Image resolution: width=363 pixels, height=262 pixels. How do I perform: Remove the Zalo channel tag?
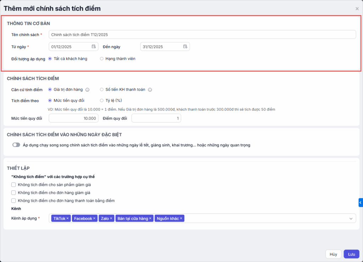(111, 218)
